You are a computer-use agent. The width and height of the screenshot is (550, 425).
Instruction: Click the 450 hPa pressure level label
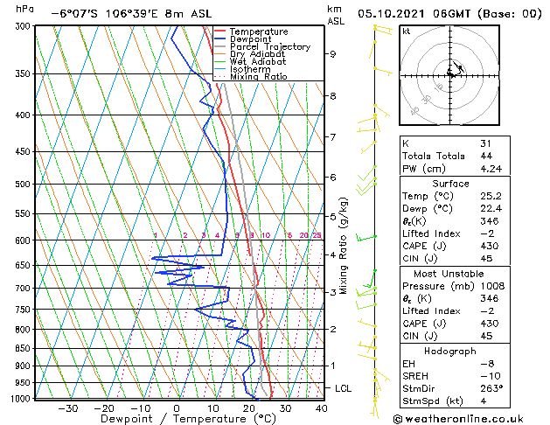pyautogui.click(x=24, y=152)
